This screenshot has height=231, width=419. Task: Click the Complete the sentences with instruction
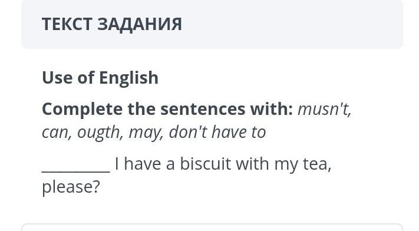[167, 110]
